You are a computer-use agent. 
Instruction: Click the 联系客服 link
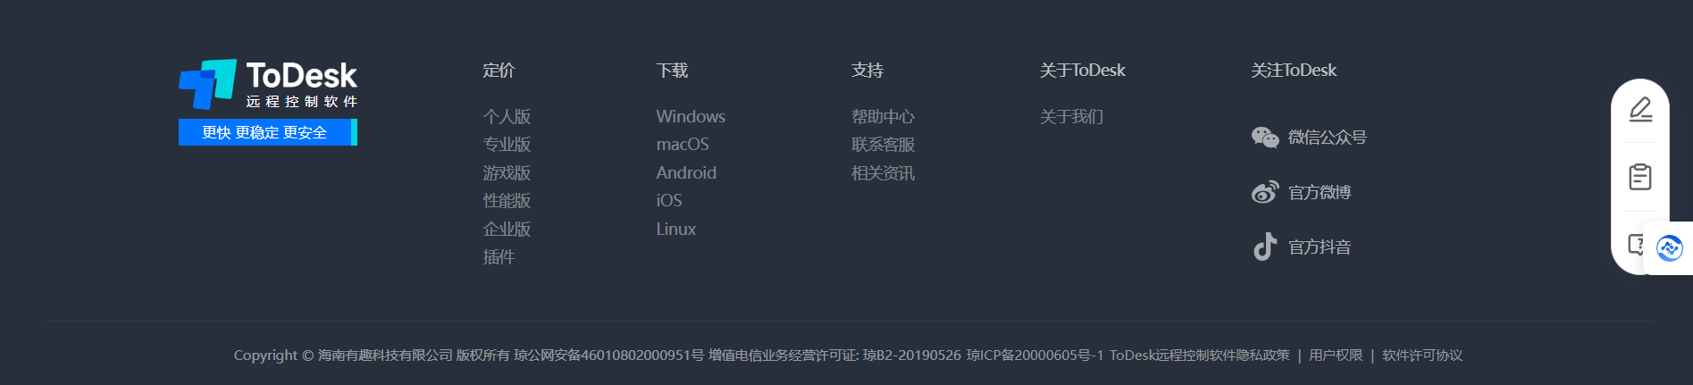(883, 145)
